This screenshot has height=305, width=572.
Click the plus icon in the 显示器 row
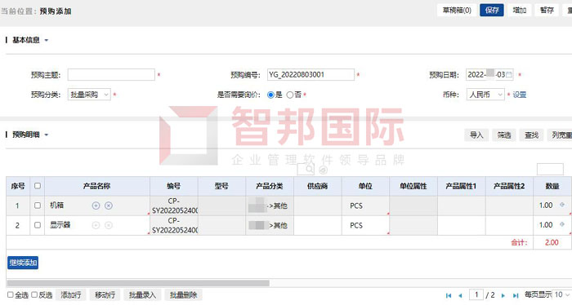tap(96, 225)
